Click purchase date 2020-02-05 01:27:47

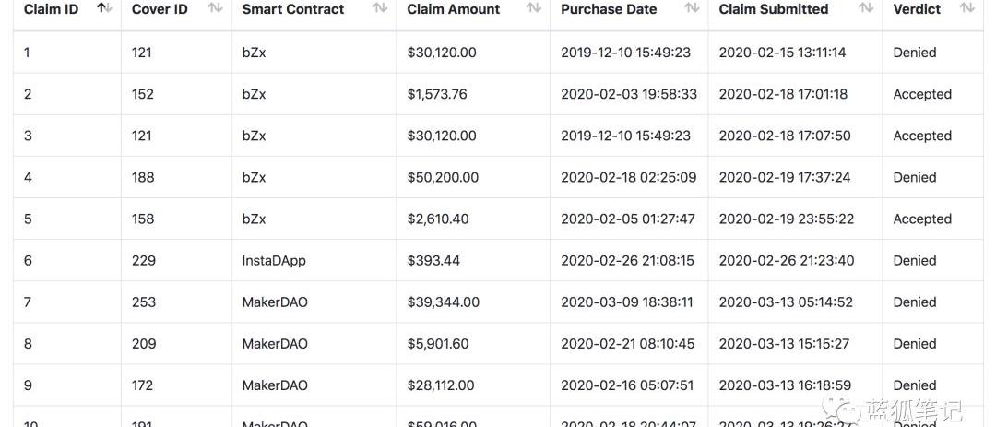pos(628,219)
